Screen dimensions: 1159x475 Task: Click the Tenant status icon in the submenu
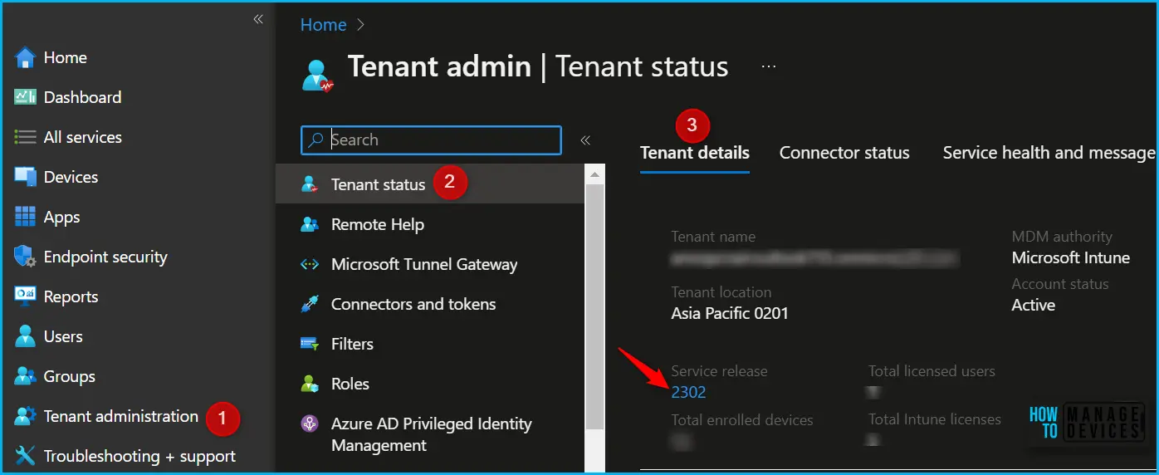310,184
